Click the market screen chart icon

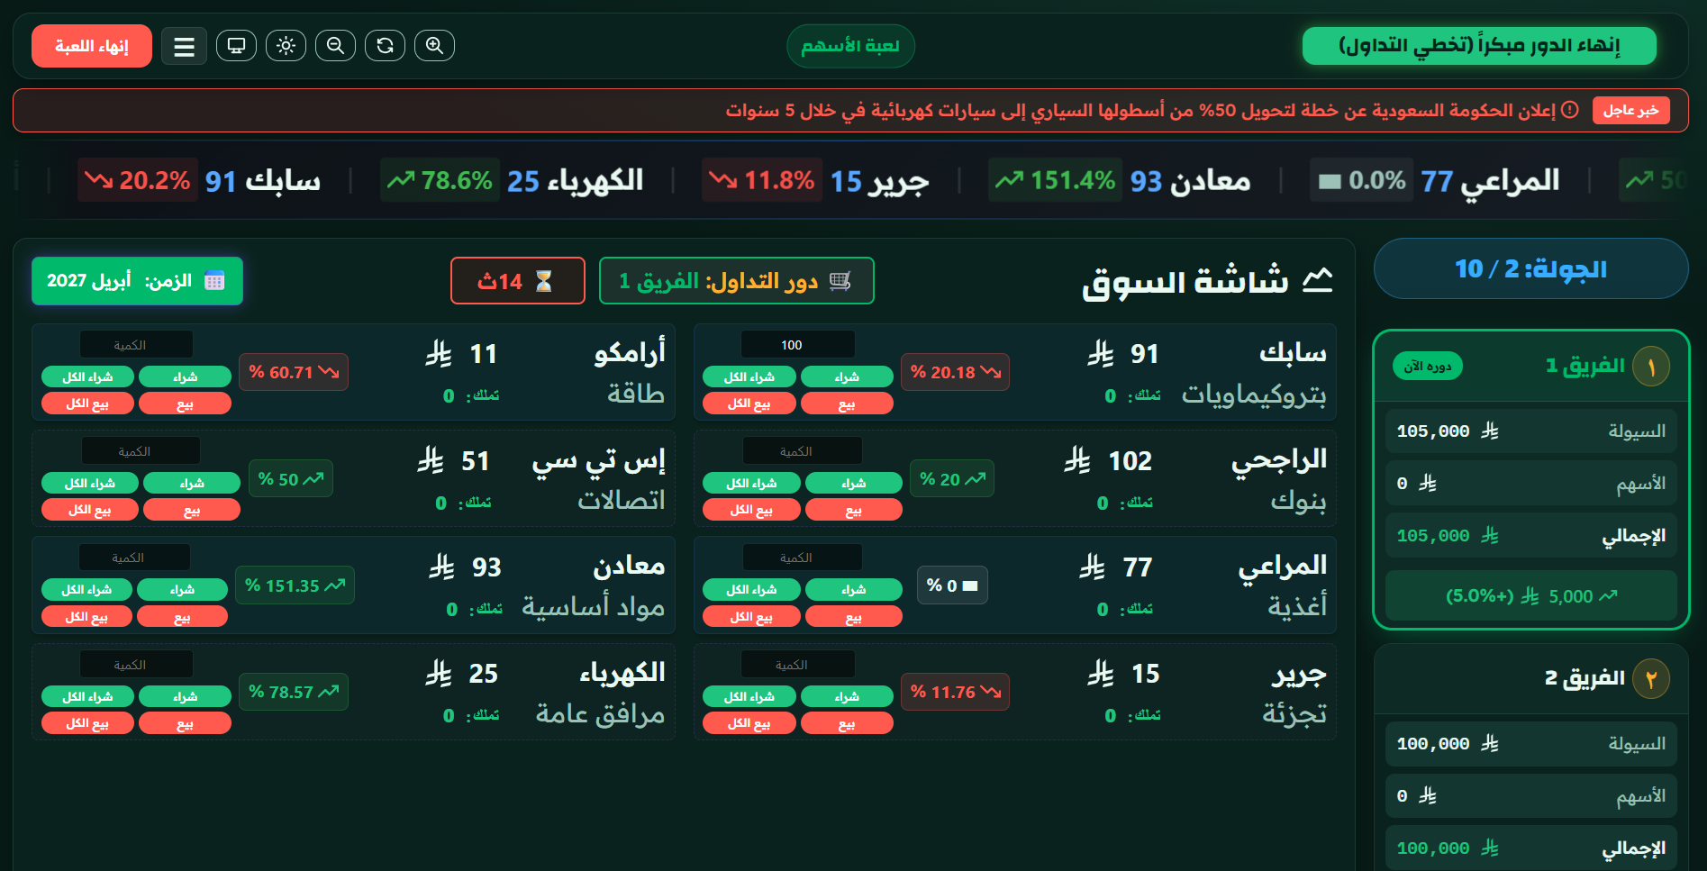[1317, 280]
